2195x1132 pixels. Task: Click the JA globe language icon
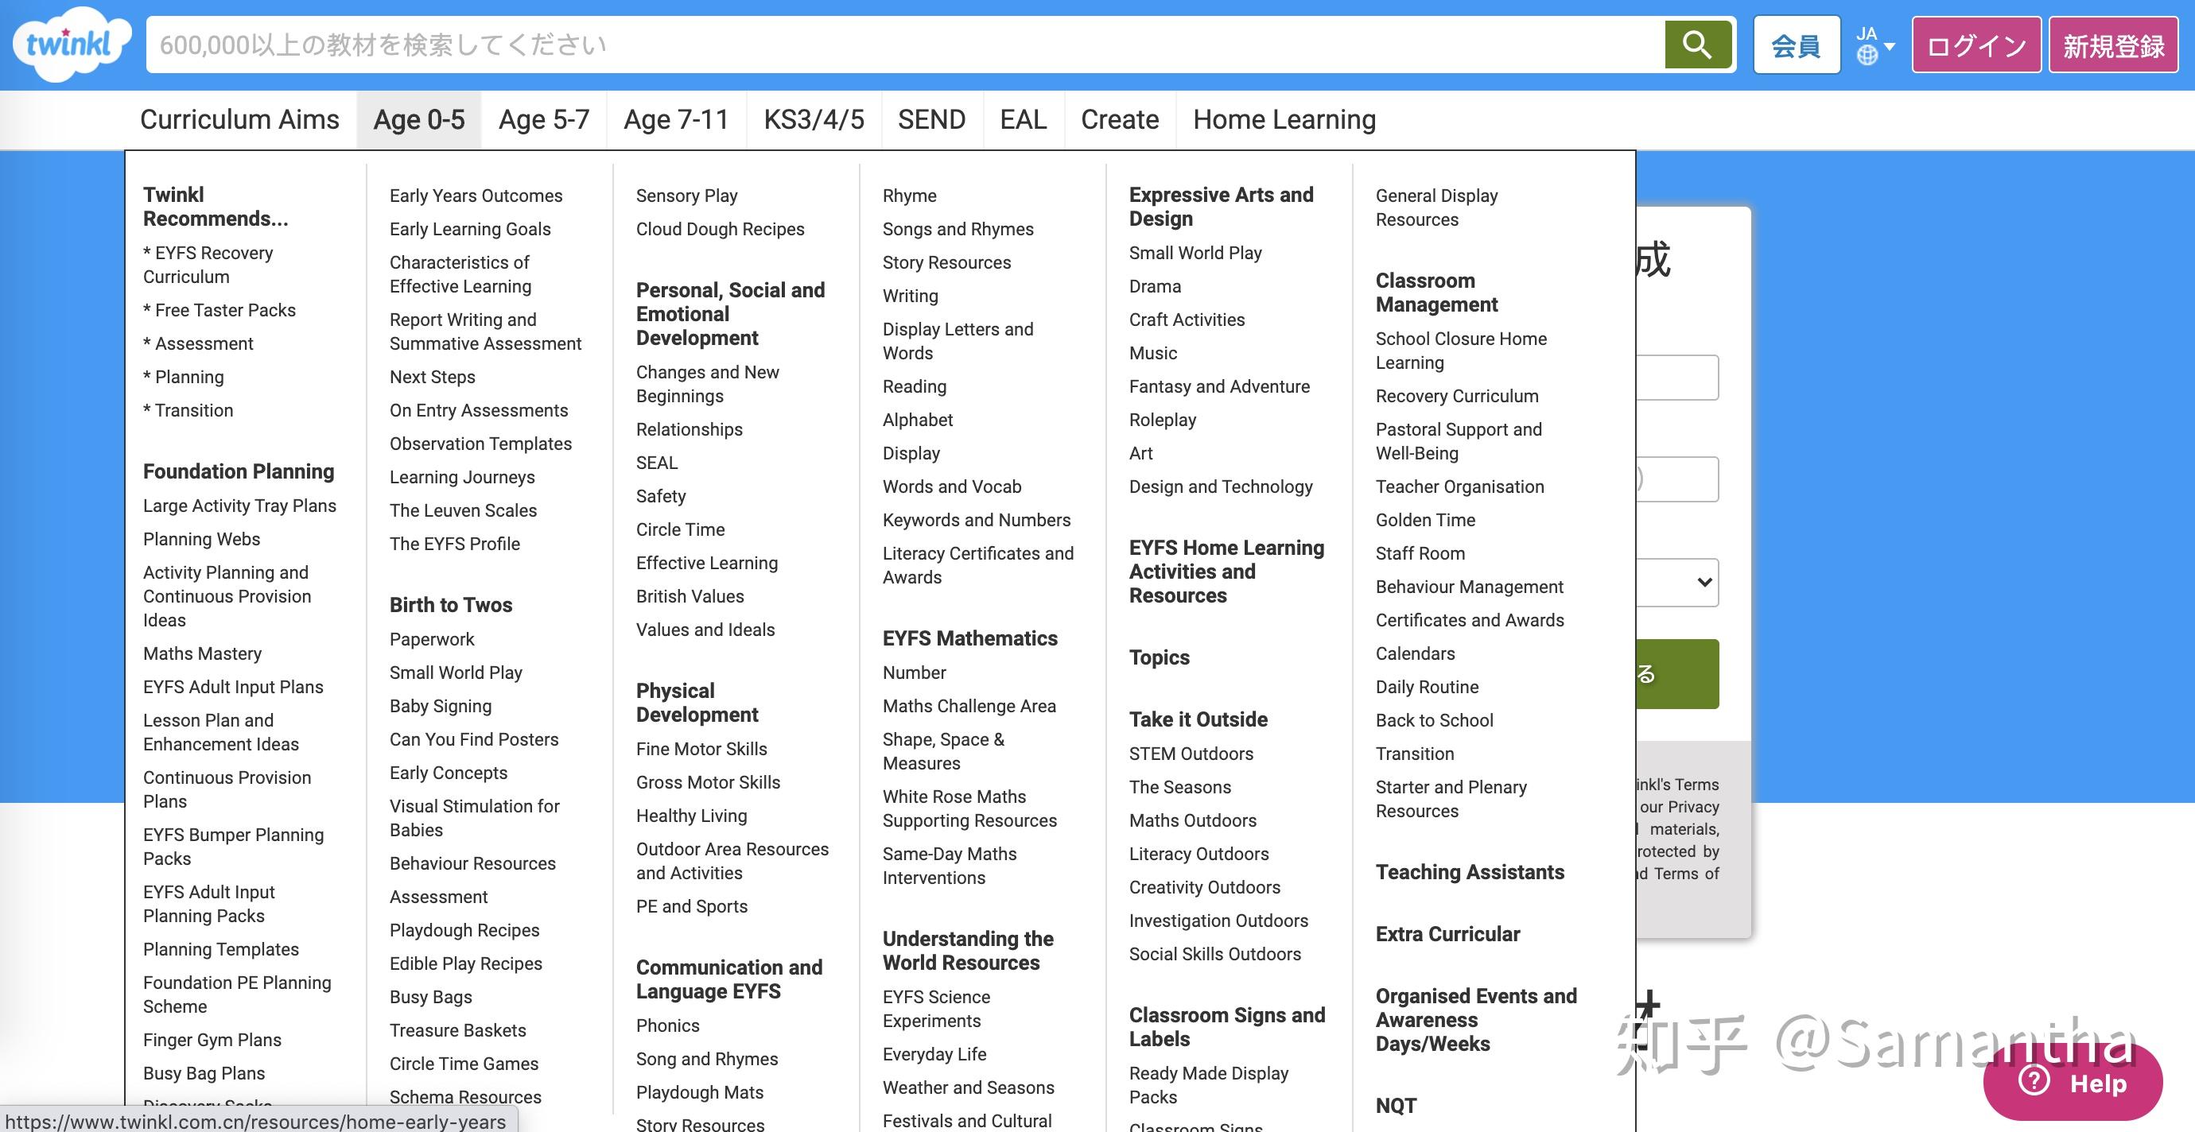pyautogui.click(x=1866, y=56)
